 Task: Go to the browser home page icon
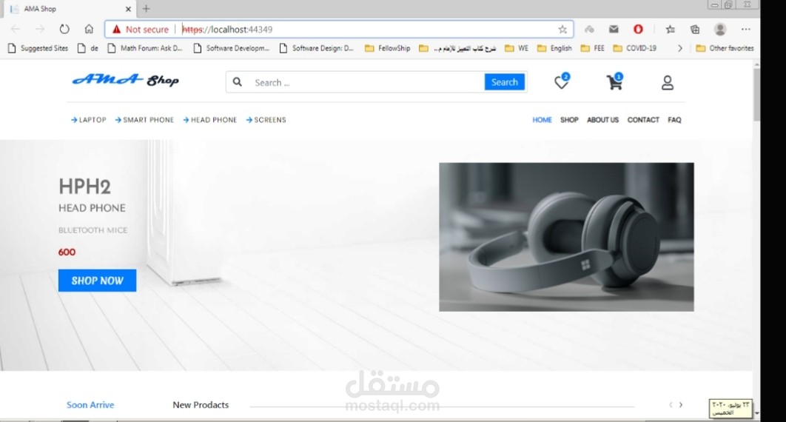click(89, 29)
